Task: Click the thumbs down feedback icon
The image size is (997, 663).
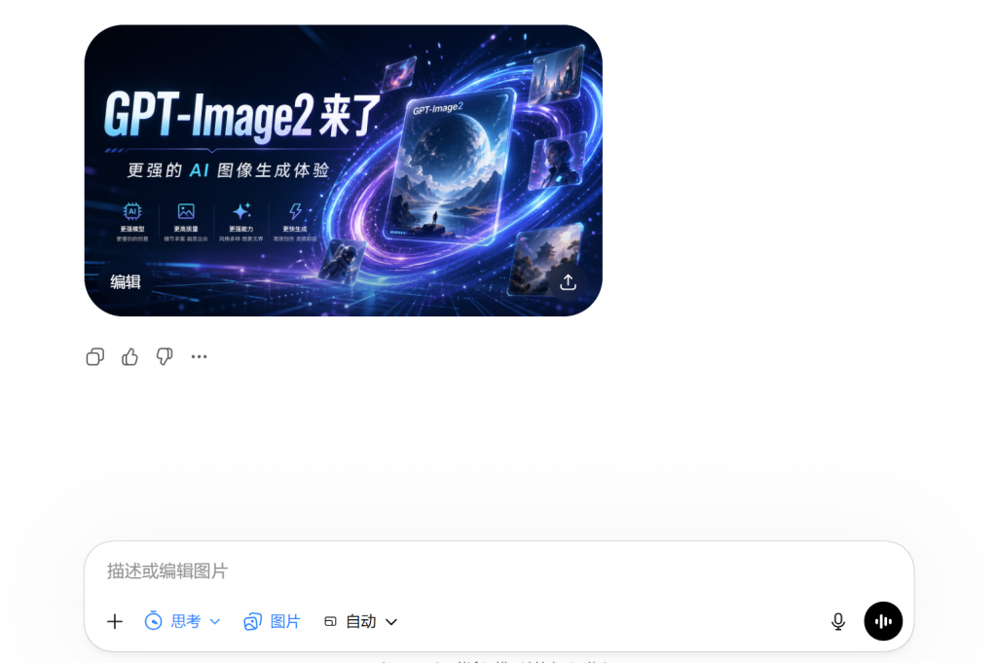Action: coord(165,356)
